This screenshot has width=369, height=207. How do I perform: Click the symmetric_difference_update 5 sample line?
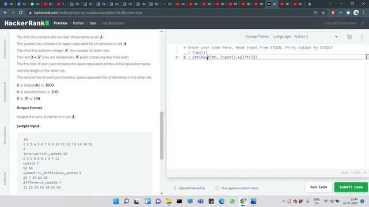(52, 173)
